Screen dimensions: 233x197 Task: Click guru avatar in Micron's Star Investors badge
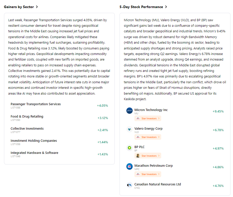(x=138, y=118)
